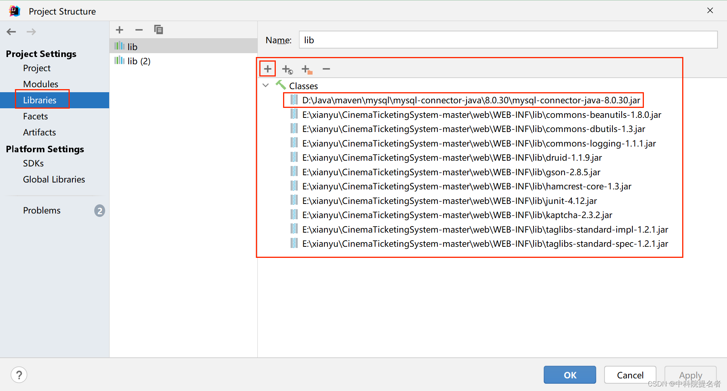Open the Artifacts settings page
Screen dimensions: 727x391
point(39,132)
